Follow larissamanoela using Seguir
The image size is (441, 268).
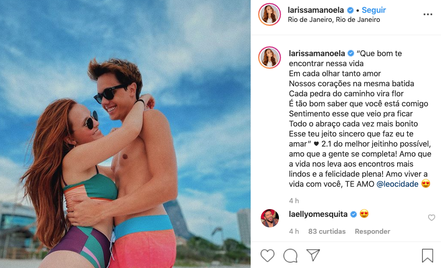(x=373, y=10)
